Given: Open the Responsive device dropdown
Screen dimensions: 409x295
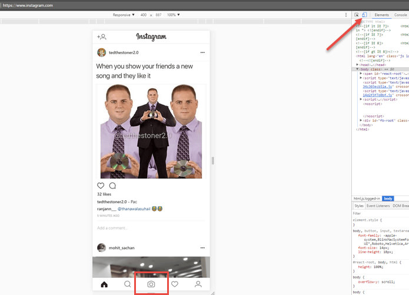Looking at the screenshot, I should (124, 15).
